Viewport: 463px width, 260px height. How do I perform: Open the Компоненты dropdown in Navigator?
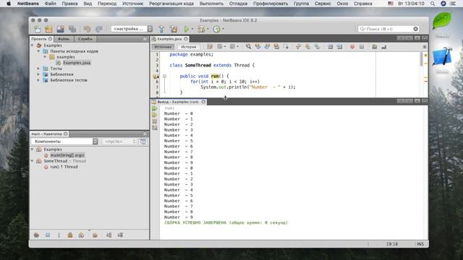click(x=64, y=142)
